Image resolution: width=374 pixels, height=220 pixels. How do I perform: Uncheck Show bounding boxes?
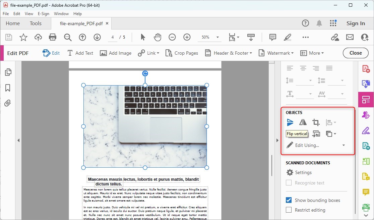pos(289,200)
